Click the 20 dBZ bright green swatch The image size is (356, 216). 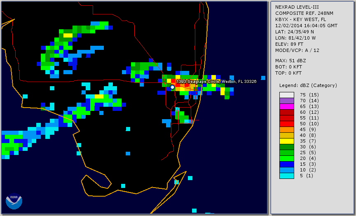coord(287,158)
